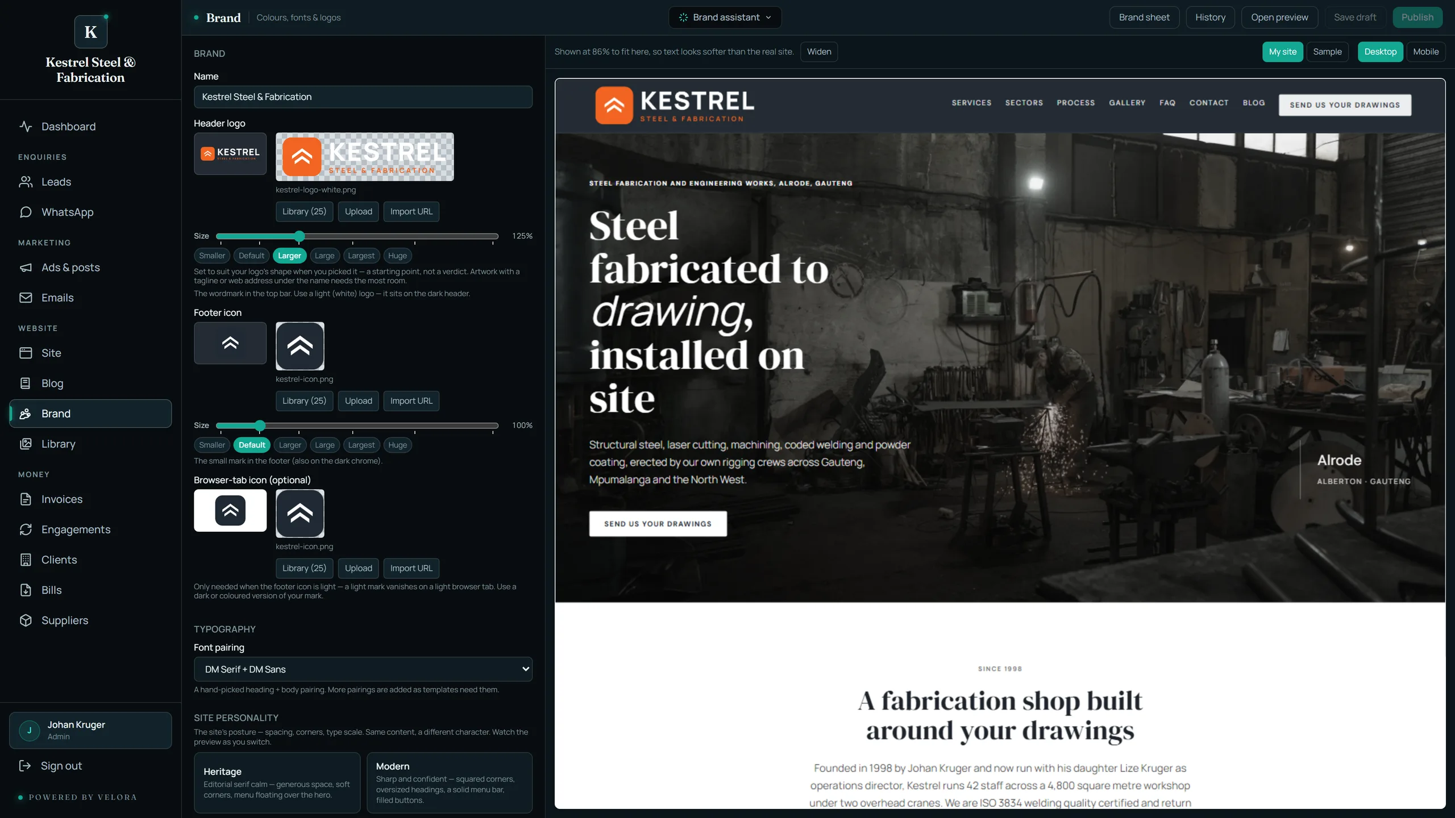Viewport: 1455px width, 818px height.
Task: Switch the preview to Mobile
Action: pyautogui.click(x=1425, y=52)
